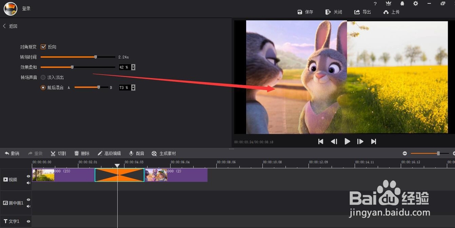This screenshot has width=455, height=228.
Task: Select the first clip labeled (23)
Action: [63, 175]
